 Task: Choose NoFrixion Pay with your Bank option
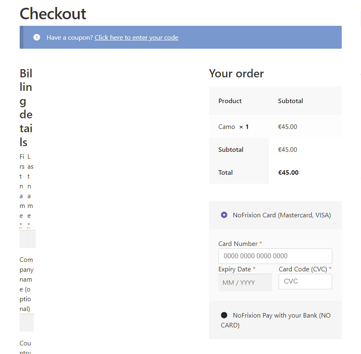(224, 315)
